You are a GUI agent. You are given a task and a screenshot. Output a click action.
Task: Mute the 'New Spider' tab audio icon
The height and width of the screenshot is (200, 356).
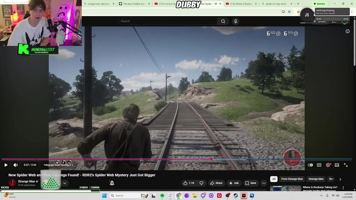[x=216, y=4]
